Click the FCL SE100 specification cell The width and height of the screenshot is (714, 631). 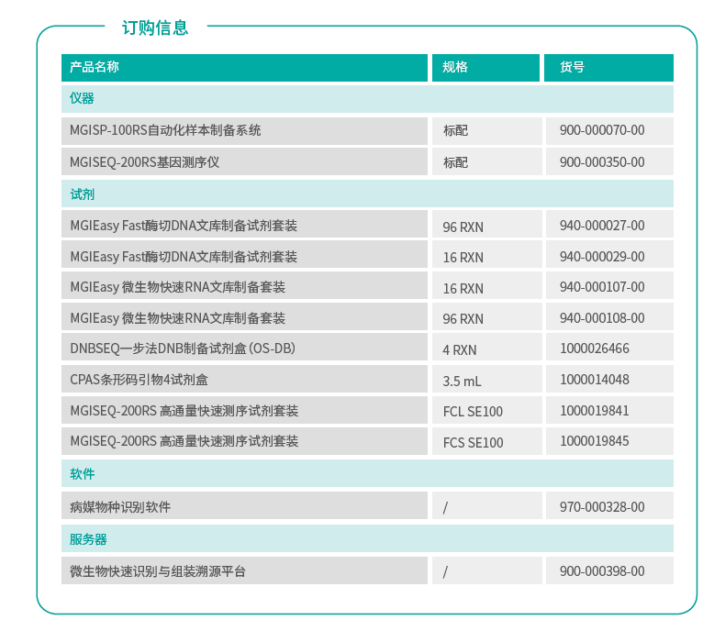(473, 412)
